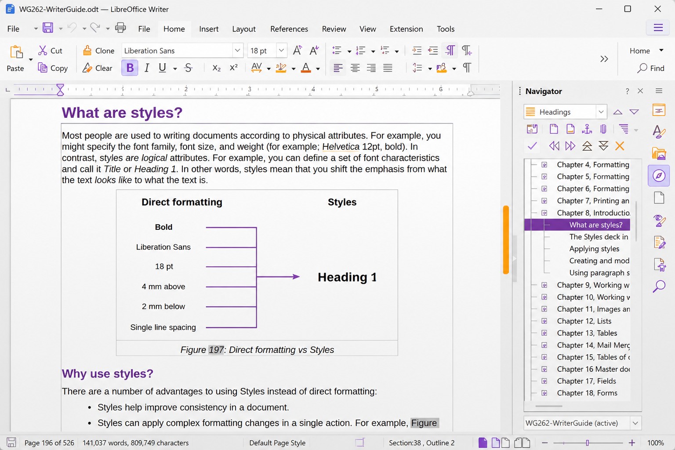
Task: Switch to Review tab
Action: (x=334, y=29)
